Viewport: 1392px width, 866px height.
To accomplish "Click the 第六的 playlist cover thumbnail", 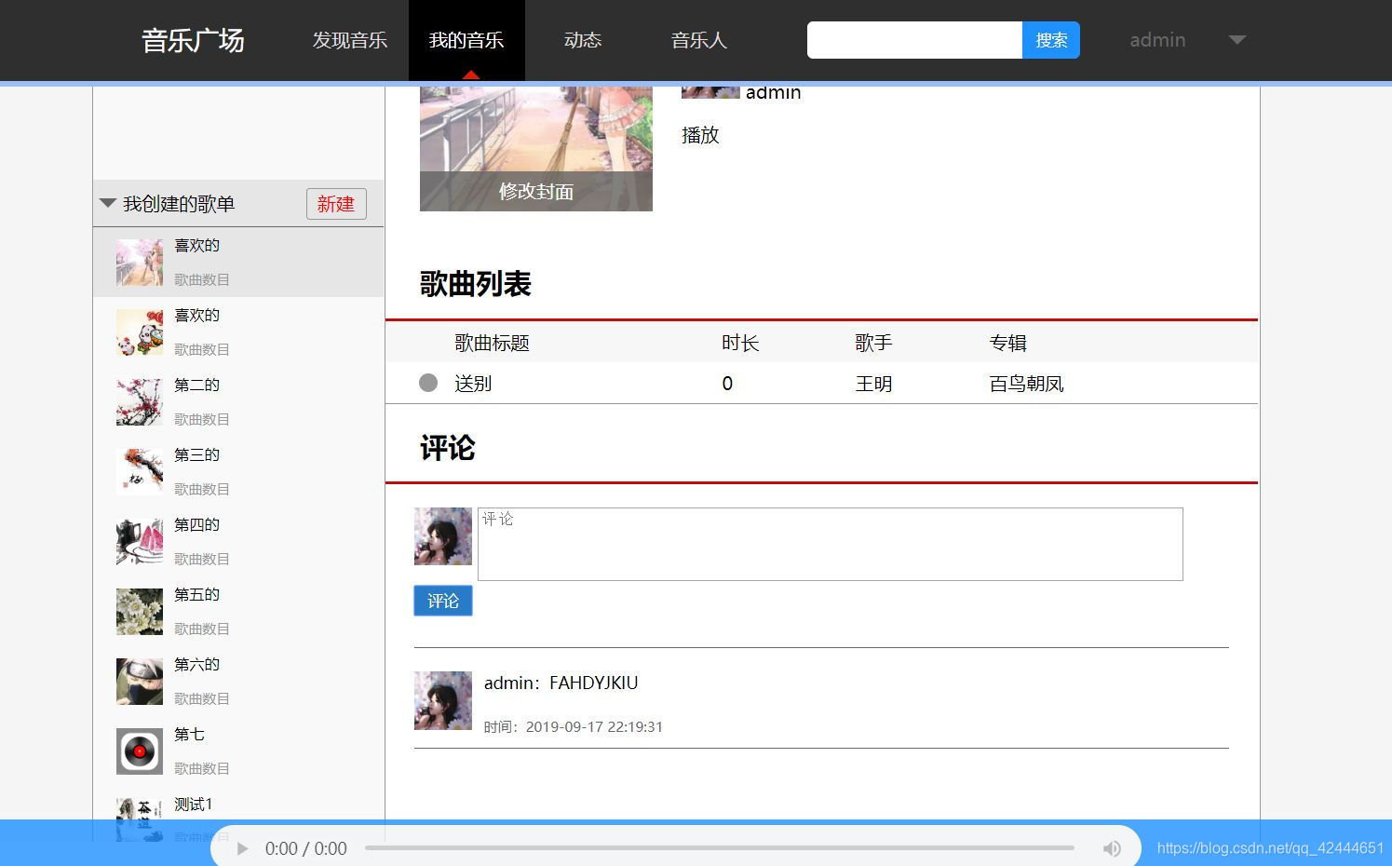I will coord(140,682).
